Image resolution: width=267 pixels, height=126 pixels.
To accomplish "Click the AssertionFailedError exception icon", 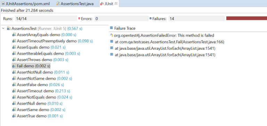I will [x=112, y=36].
